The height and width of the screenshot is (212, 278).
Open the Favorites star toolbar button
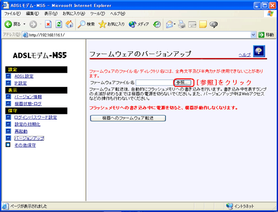(x=112, y=24)
